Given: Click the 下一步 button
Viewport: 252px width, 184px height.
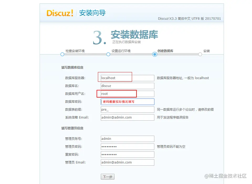Looking at the screenshot, I should point(108,177).
